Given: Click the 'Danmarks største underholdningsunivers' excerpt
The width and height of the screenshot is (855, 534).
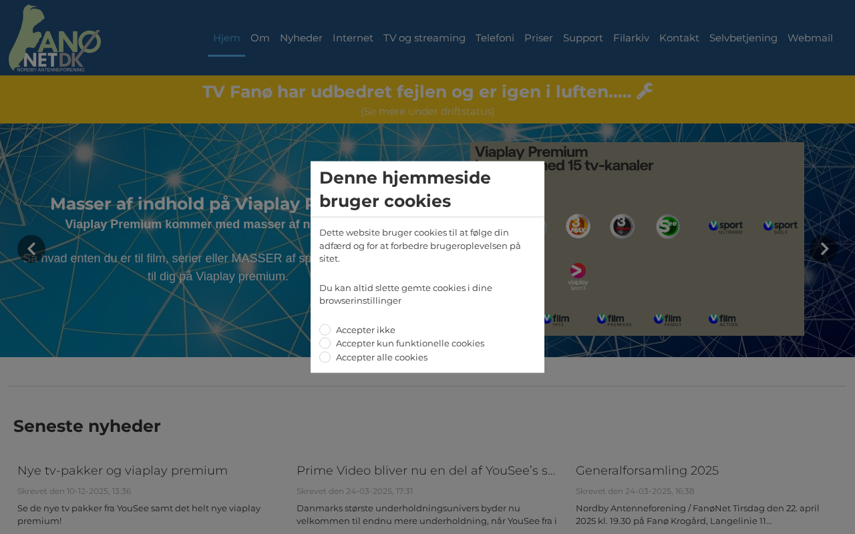Looking at the screenshot, I should [x=427, y=515].
